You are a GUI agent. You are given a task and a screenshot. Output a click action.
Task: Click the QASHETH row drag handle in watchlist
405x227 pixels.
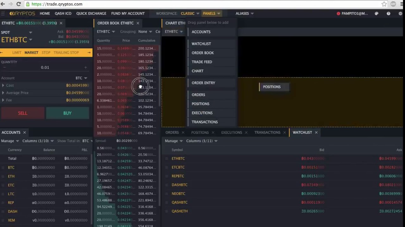[x=167, y=211]
